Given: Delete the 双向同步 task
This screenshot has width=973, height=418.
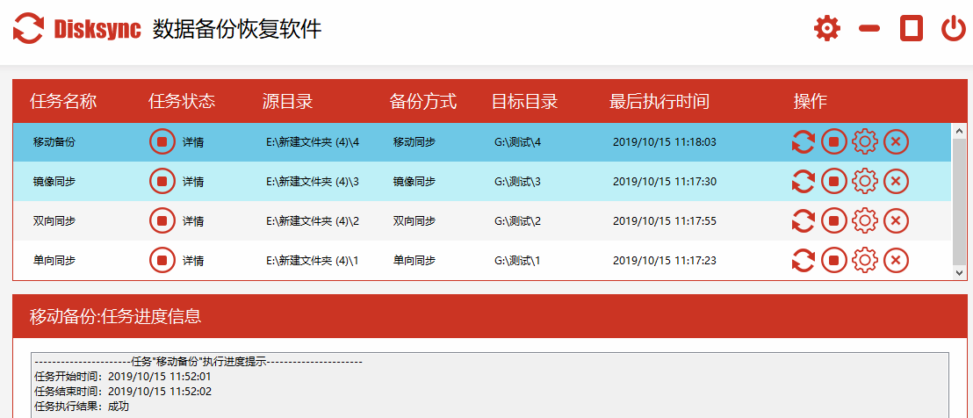Looking at the screenshot, I should tap(896, 220).
